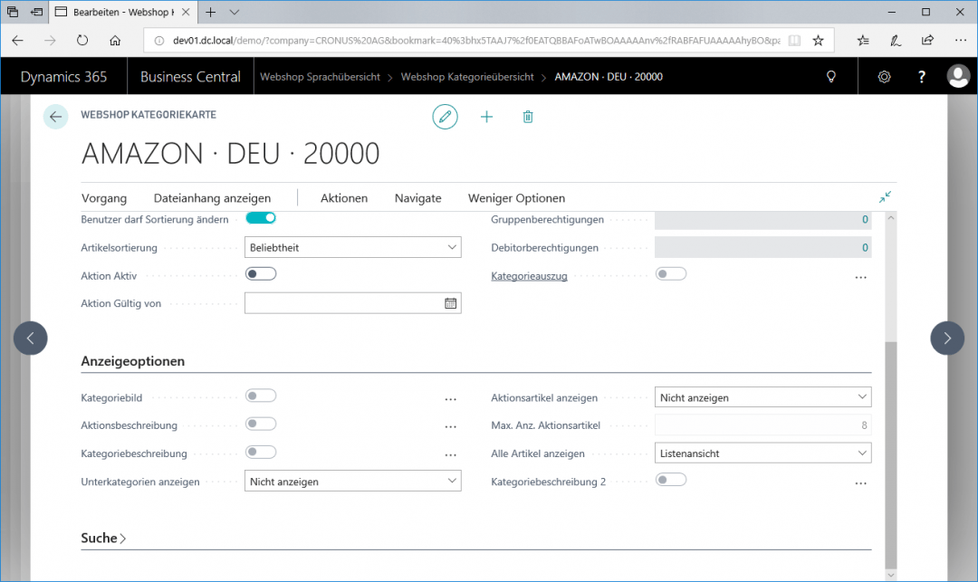Toggle the Kategoriebild switch
This screenshot has width=978, height=582.
tap(261, 396)
